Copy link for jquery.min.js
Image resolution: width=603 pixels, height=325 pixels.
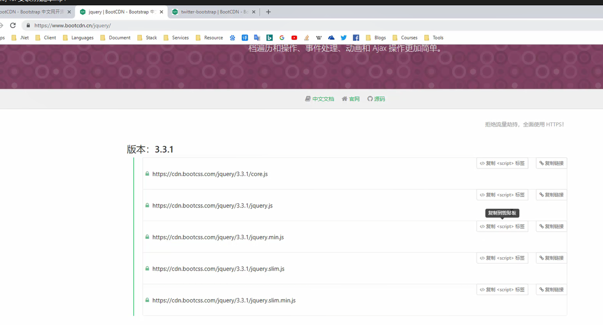pyautogui.click(x=552, y=226)
